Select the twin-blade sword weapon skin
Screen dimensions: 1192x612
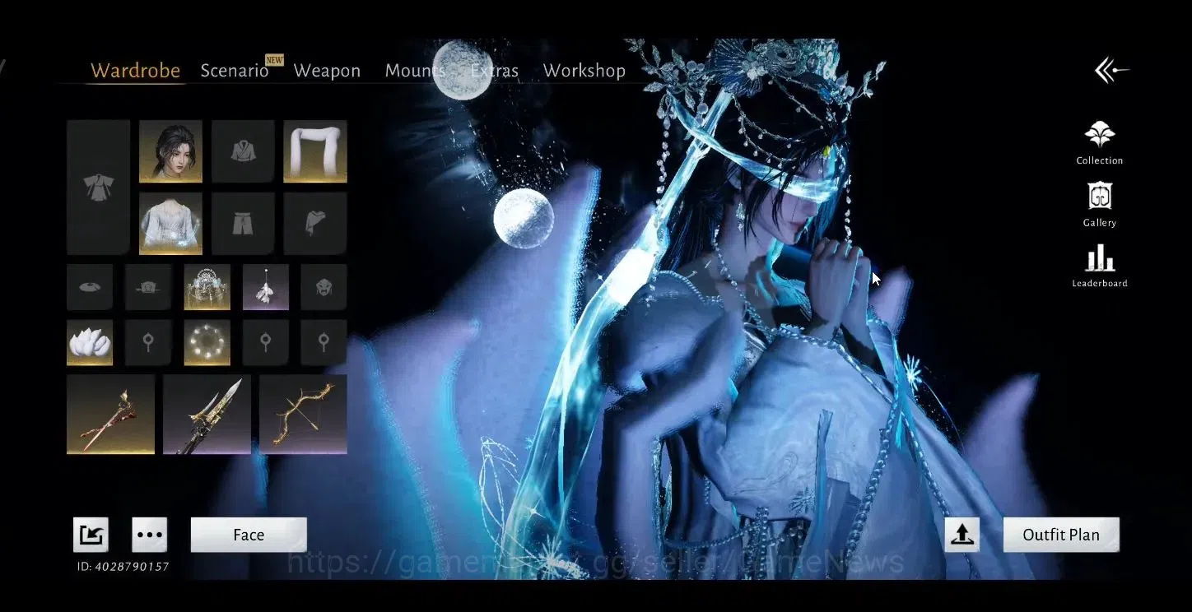click(207, 415)
